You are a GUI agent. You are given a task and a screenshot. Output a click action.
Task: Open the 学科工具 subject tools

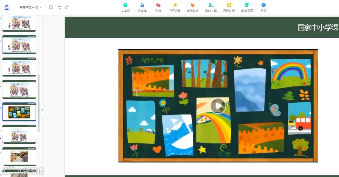(211, 8)
